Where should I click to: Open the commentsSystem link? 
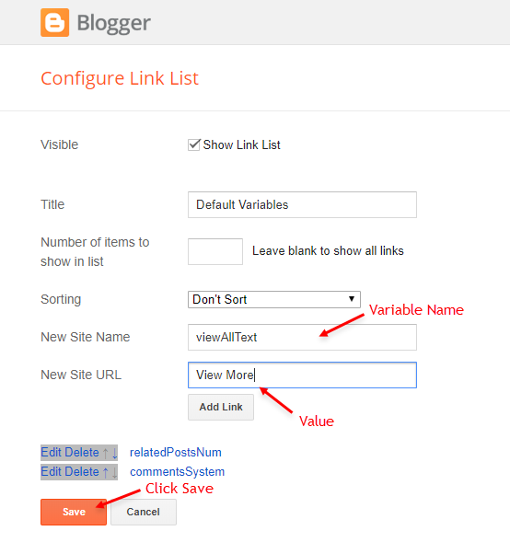click(x=177, y=472)
